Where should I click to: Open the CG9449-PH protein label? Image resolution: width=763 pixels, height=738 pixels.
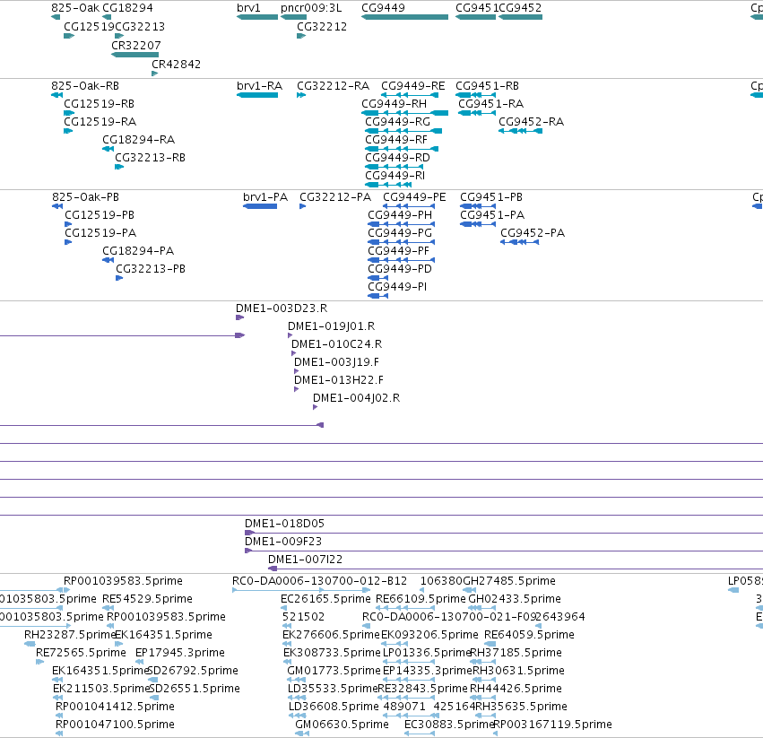pos(400,215)
